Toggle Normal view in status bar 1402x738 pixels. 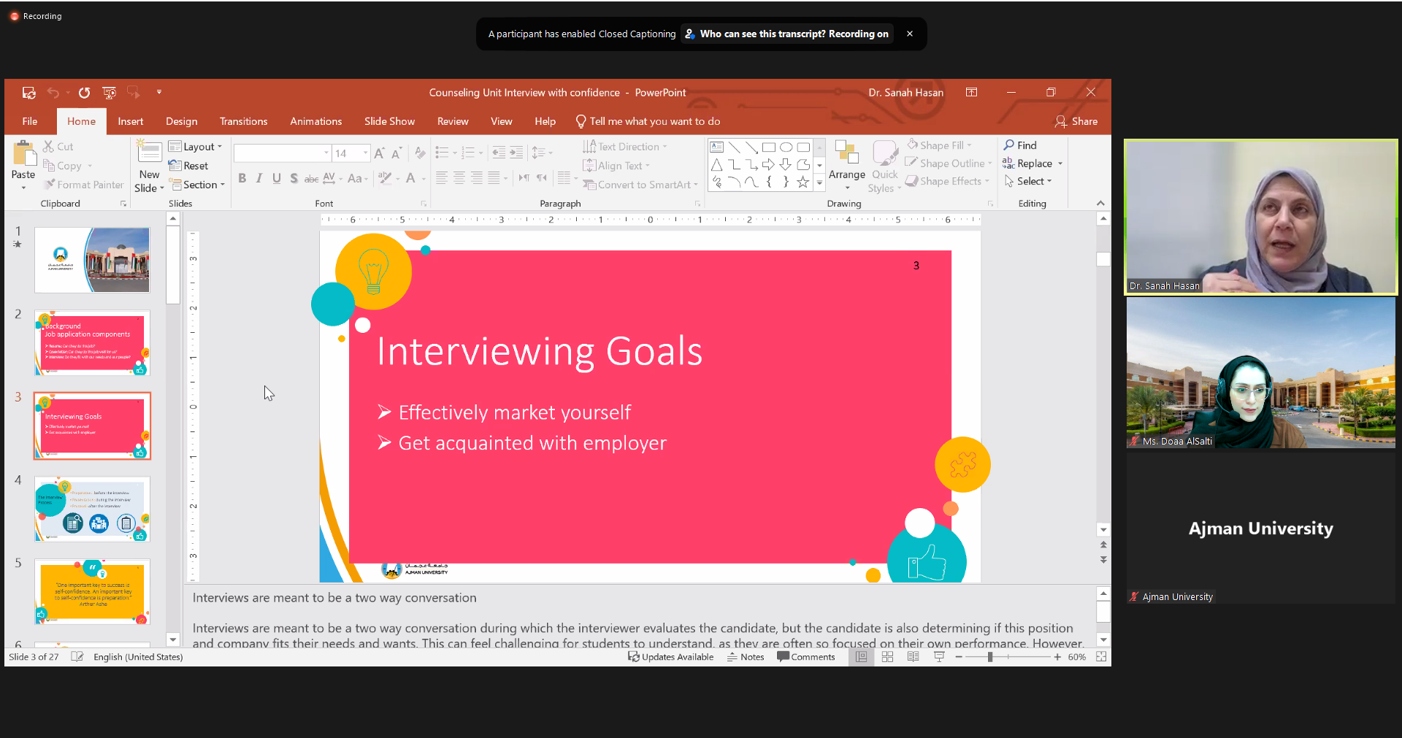point(861,657)
